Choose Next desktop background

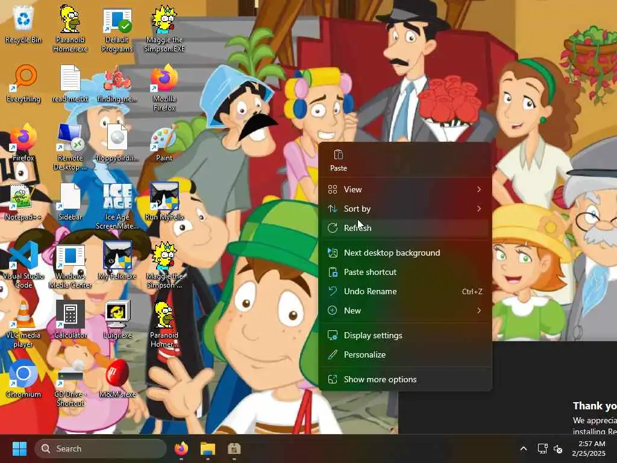(x=405, y=253)
